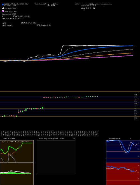This screenshot has width=140, height=185.
Task: Click the 'Stochastics & R' panel title
Action: pos(114,138)
